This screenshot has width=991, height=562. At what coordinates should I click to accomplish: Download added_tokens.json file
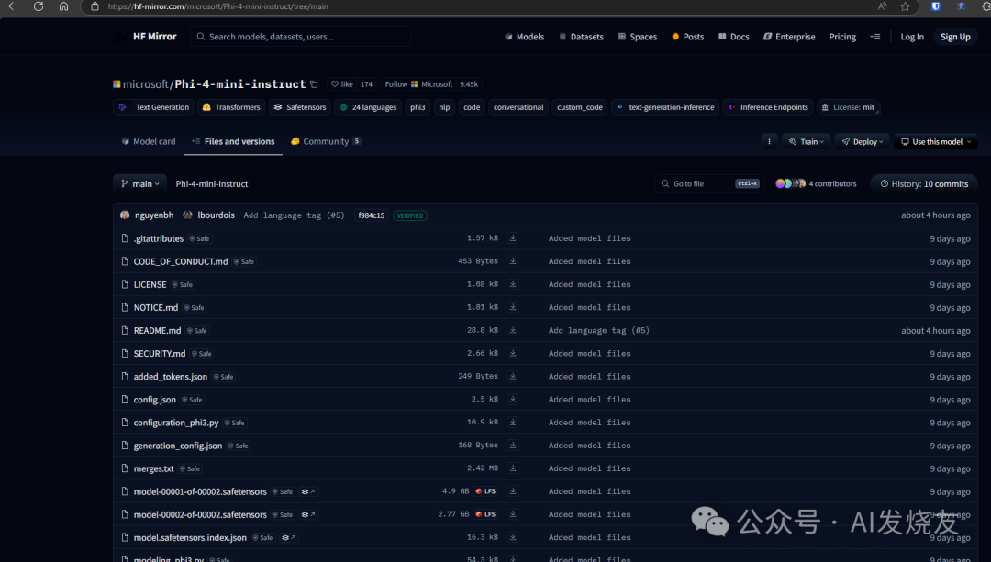tap(513, 376)
